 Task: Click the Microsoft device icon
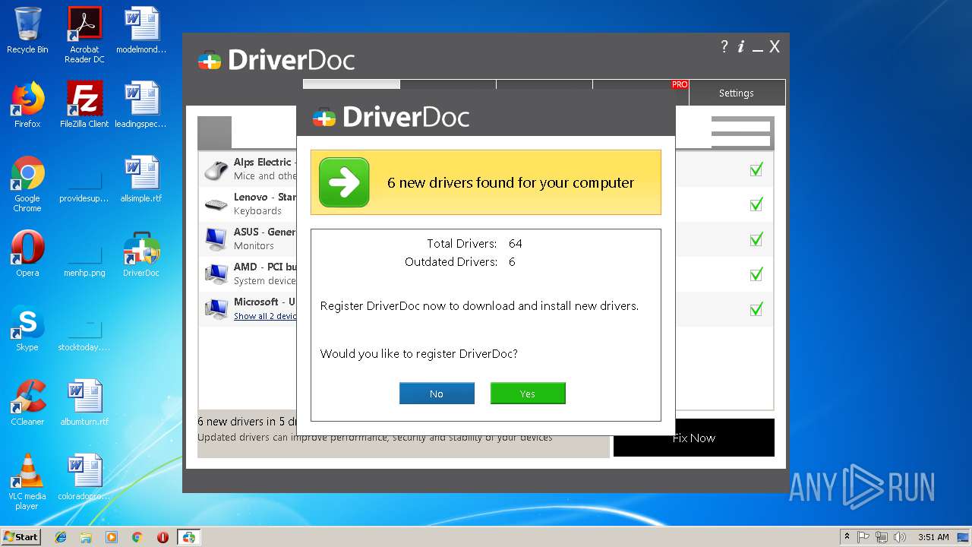pyautogui.click(x=216, y=309)
